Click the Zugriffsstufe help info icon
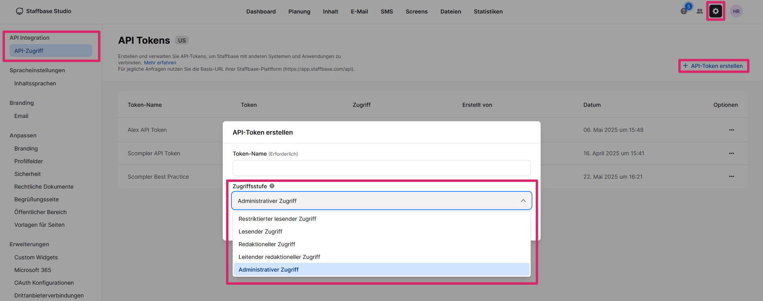 coord(272,186)
